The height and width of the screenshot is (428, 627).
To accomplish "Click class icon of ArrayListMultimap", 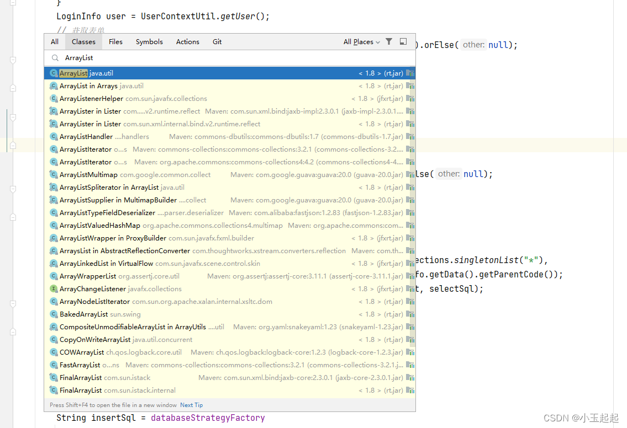I will [54, 174].
